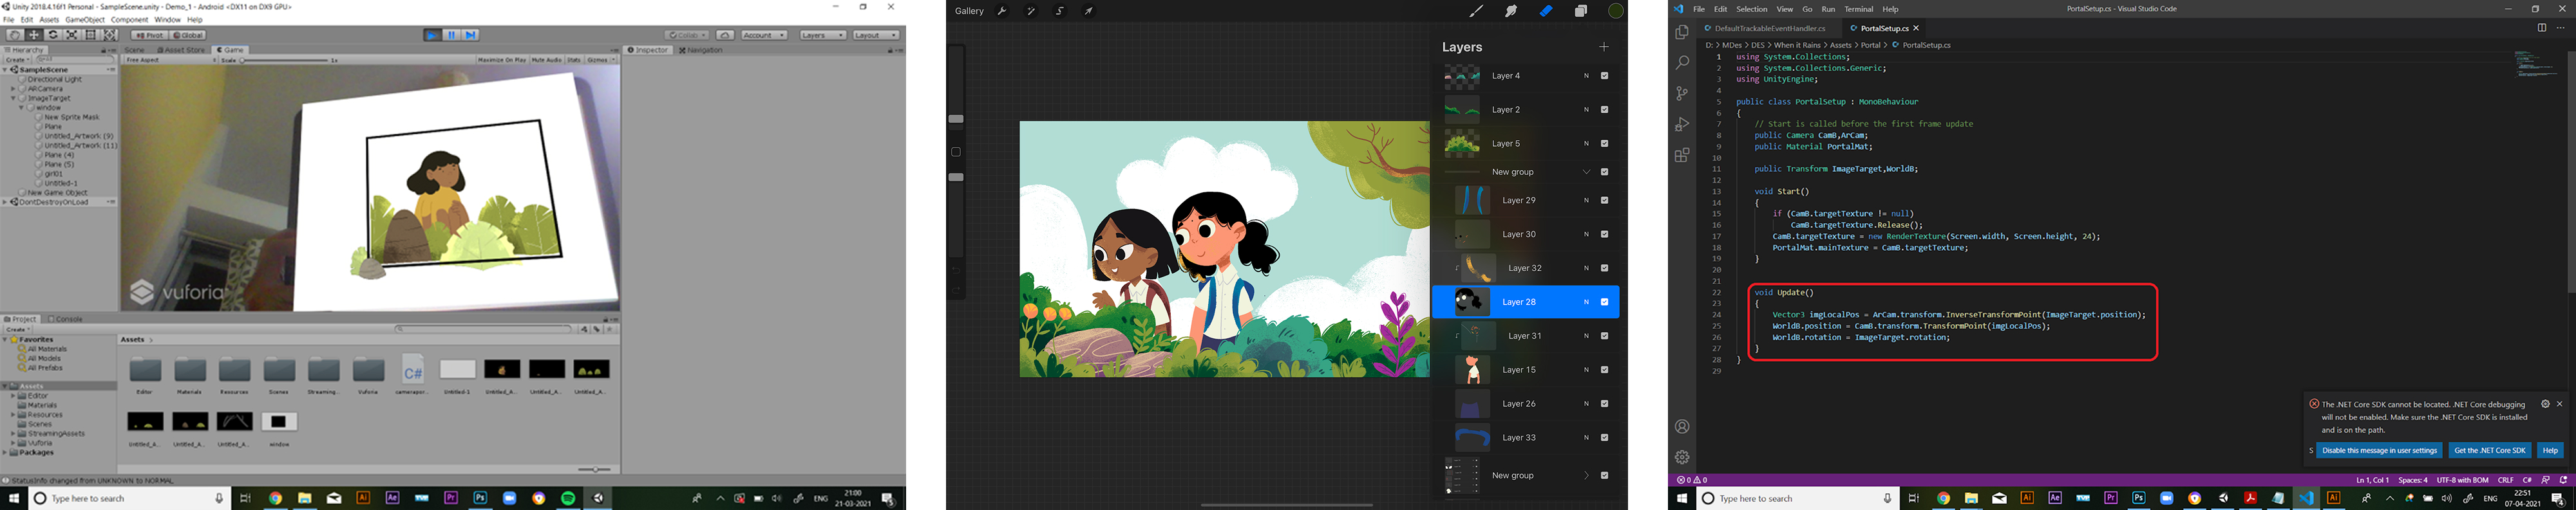Open VS Code Extensions view
The width and height of the screenshot is (2576, 510).
point(1682,156)
